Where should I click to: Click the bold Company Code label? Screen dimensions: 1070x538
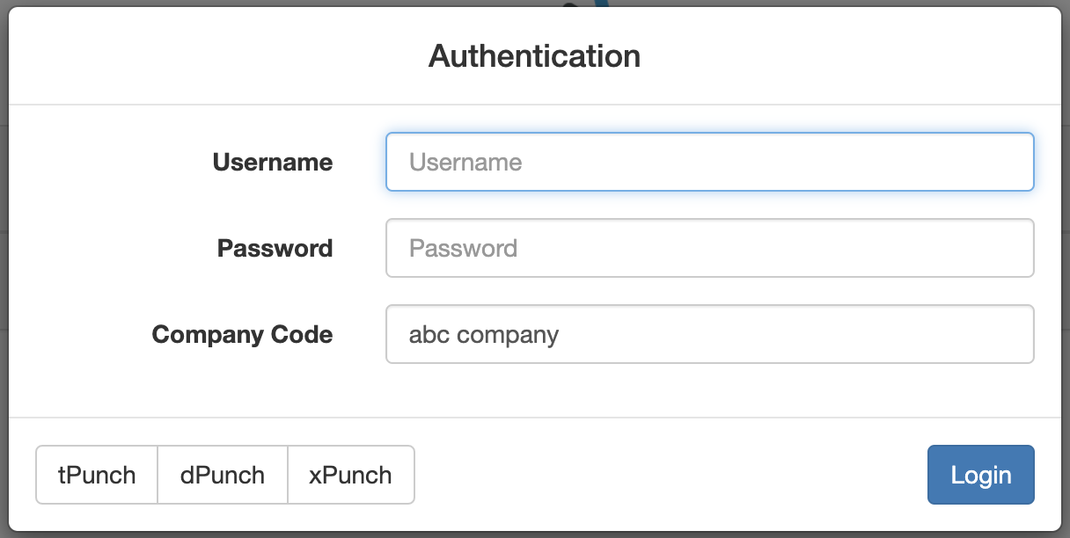click(x=242, y=335)
